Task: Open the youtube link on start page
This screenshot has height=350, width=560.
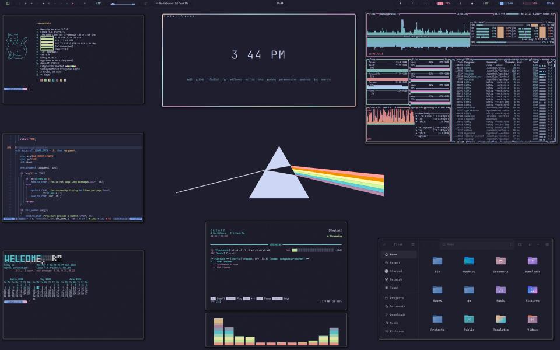Action: [271, 80]
